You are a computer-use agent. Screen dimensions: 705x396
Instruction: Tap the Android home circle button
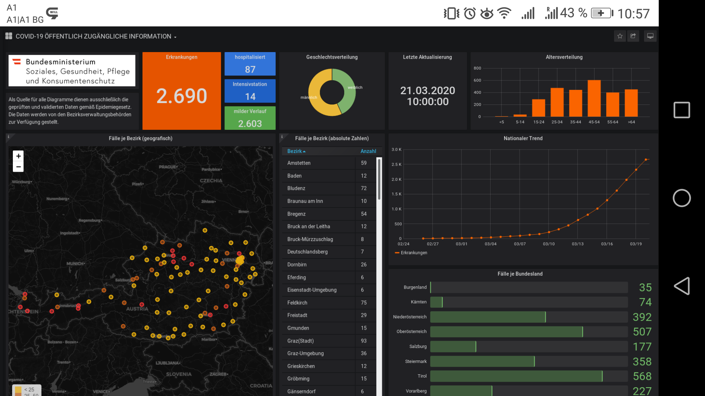coord(681,198)
